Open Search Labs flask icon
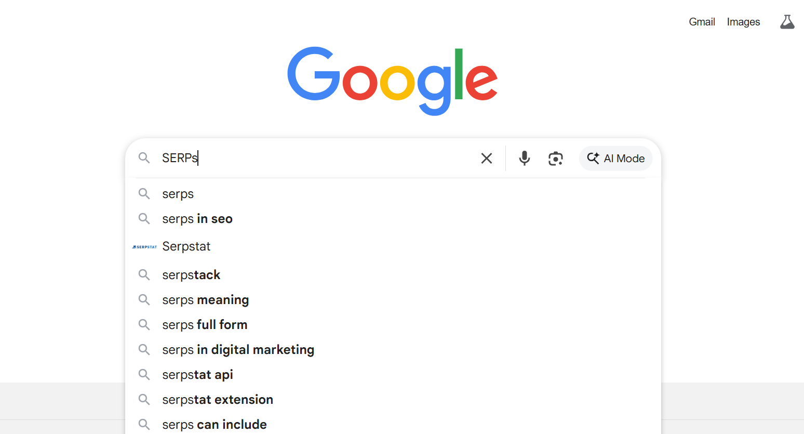Image resolution: width=804 pixels, height=434 pixels. pos(787,22)
